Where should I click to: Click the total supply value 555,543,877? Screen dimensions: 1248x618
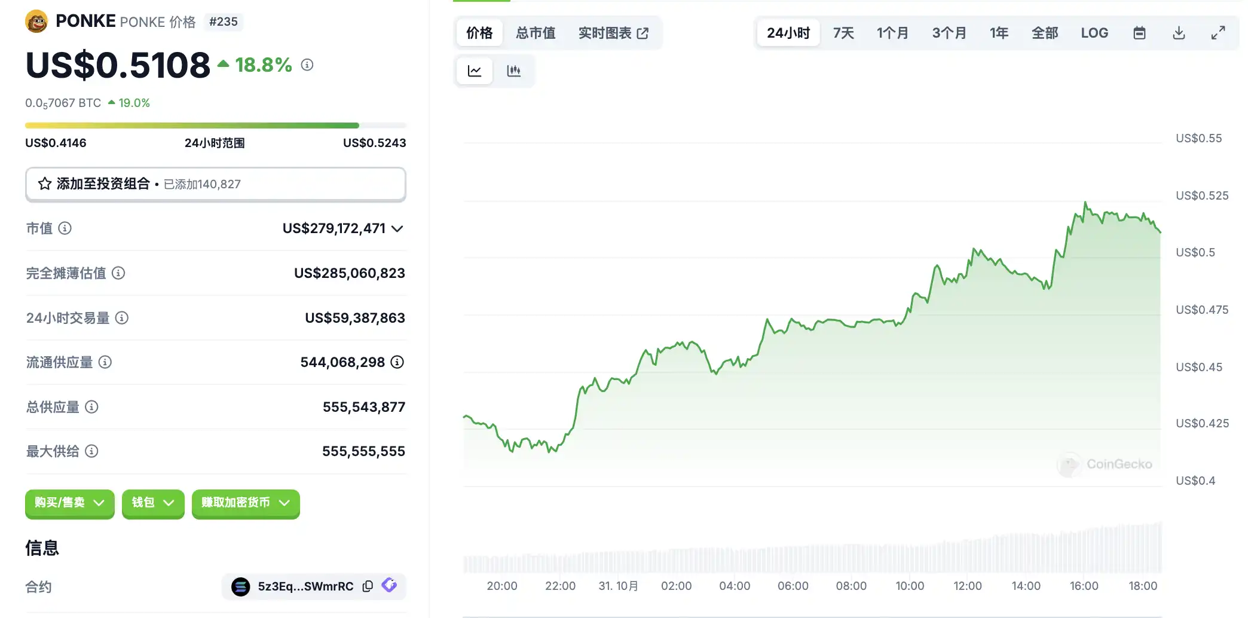[x=364, y=407]
